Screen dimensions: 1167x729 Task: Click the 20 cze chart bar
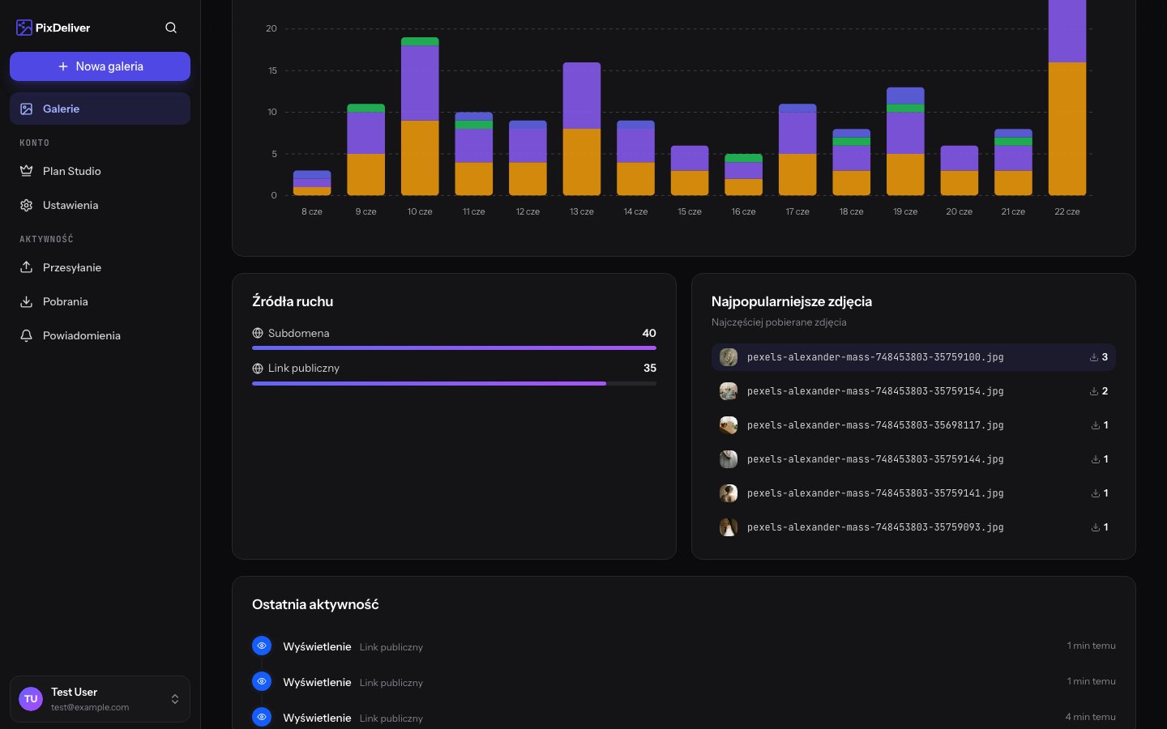click(x=960, y=171)
